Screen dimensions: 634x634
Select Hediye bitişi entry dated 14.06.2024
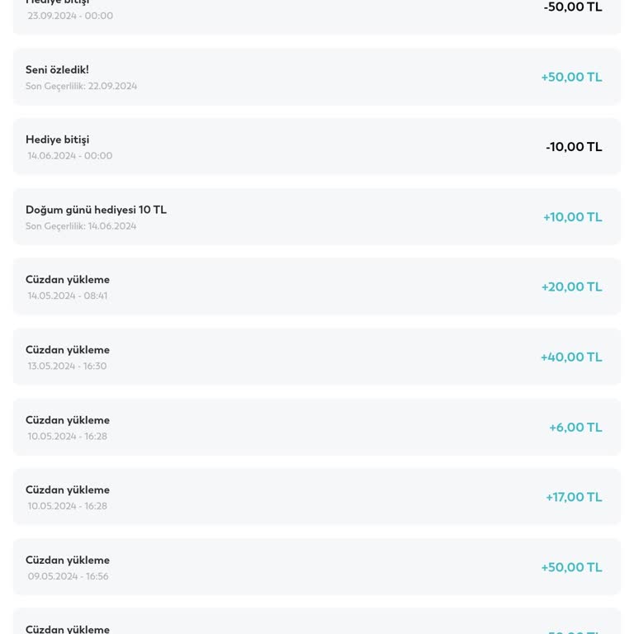[316, 147]
